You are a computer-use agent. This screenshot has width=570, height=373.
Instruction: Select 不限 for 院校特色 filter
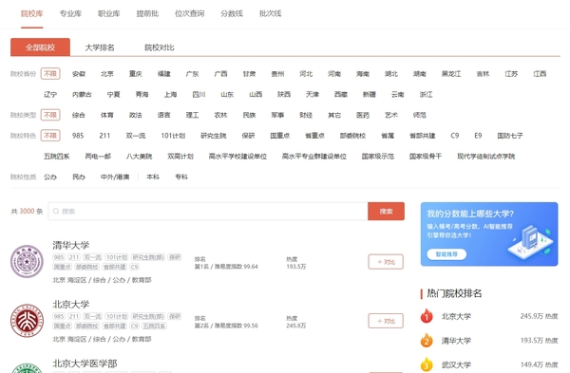[x=50, y=136]
